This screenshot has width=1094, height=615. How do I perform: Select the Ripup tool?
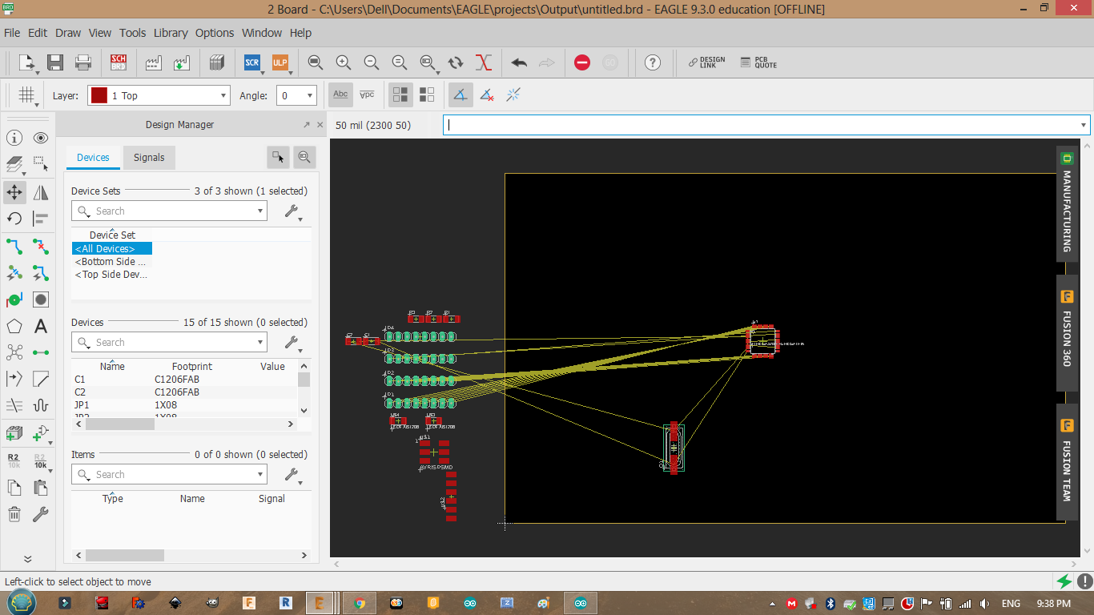coord(41,246)
